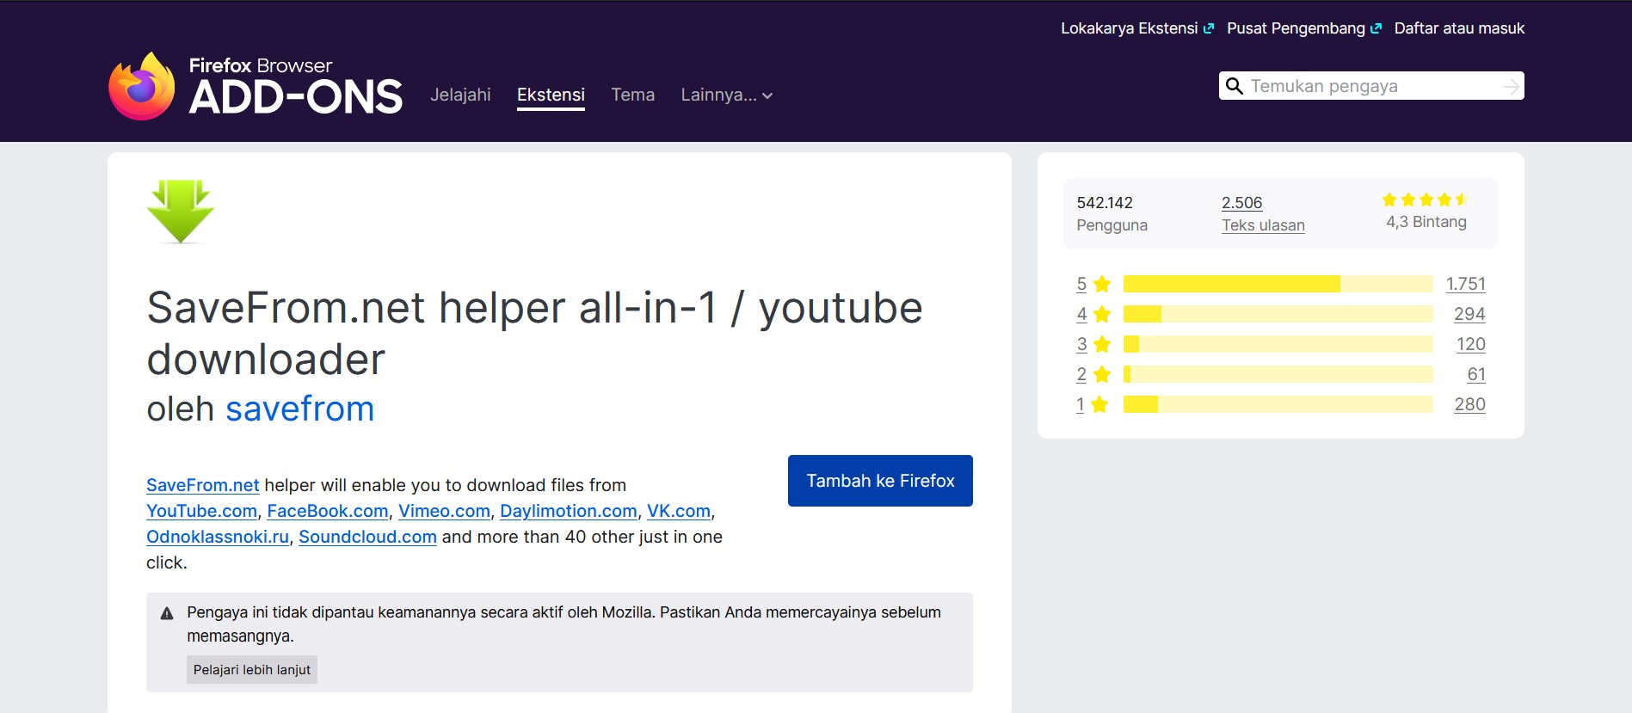This screenshot has width=1632, height=713.
Task: Click the search submit arrow icon
Action: (x=1510, y=86)
